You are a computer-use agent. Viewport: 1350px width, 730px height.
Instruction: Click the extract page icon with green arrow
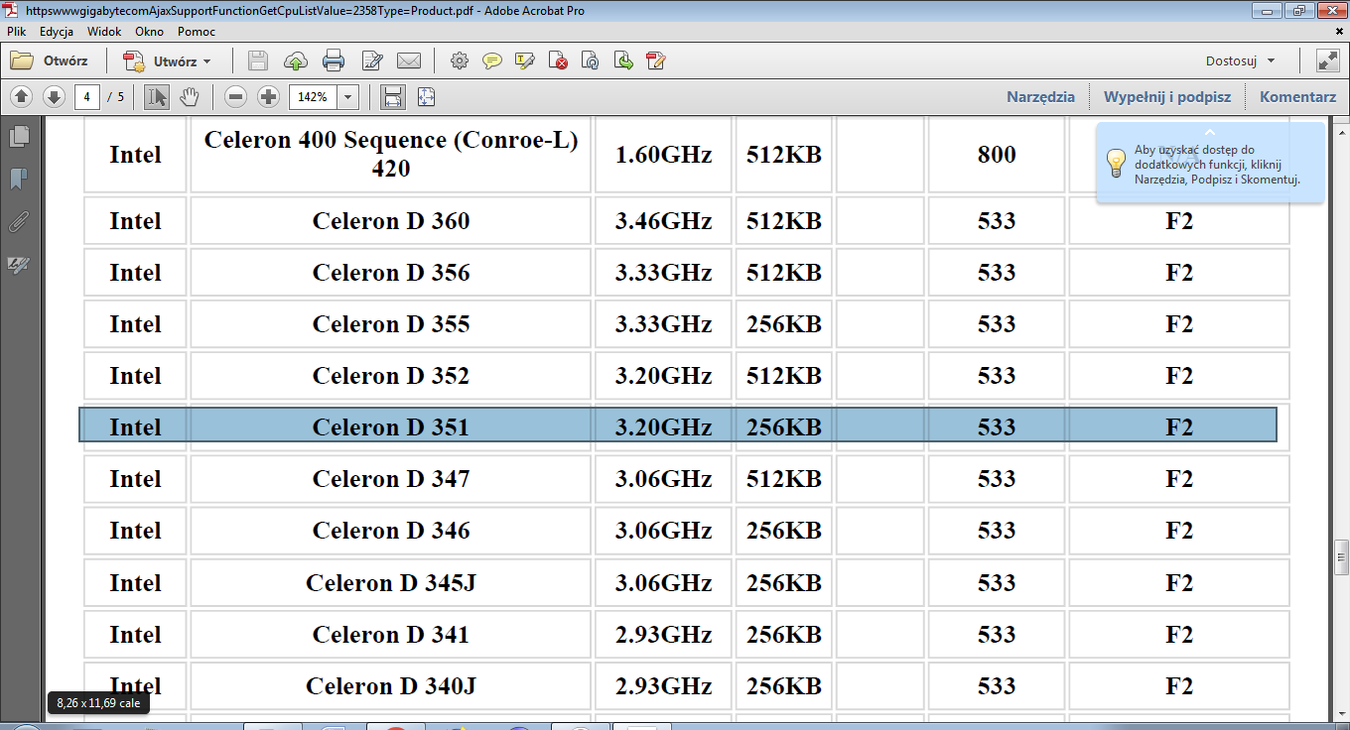623,61
